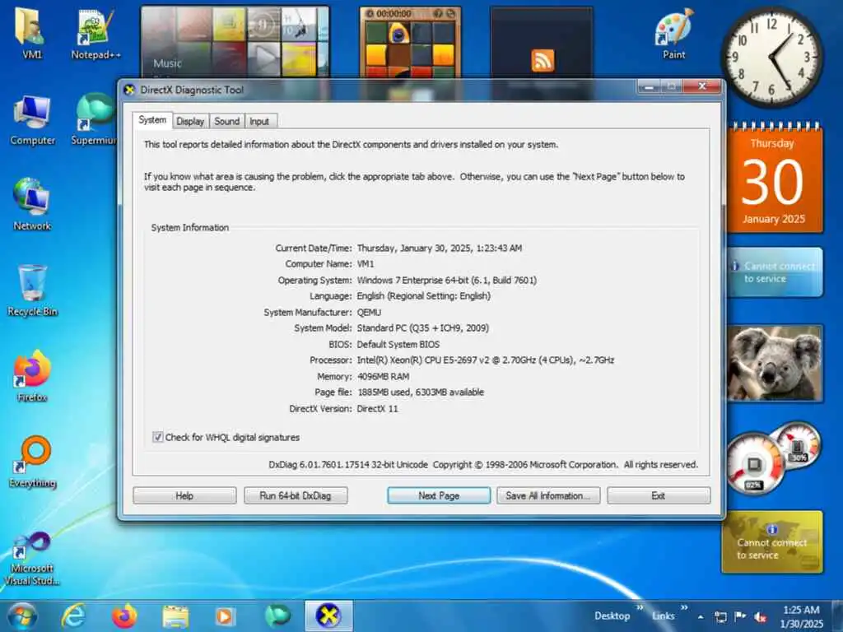
Task: Click the Windows Start orb
Action: [22, 616]
